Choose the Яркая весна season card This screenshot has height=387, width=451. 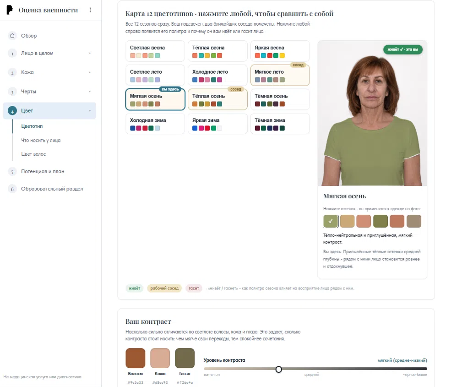point(280,51)
